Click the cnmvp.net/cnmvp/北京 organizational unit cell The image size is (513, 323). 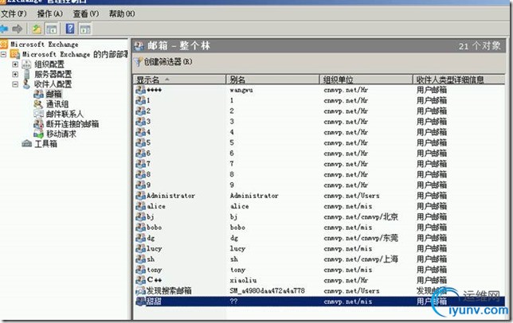[361, 216]
